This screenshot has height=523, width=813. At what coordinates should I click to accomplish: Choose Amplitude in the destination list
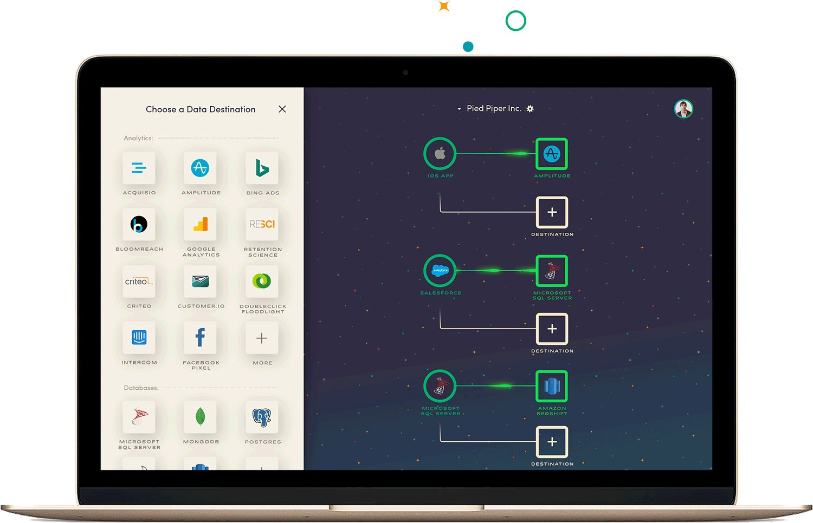pyautogui.click(x=201, y=168)
